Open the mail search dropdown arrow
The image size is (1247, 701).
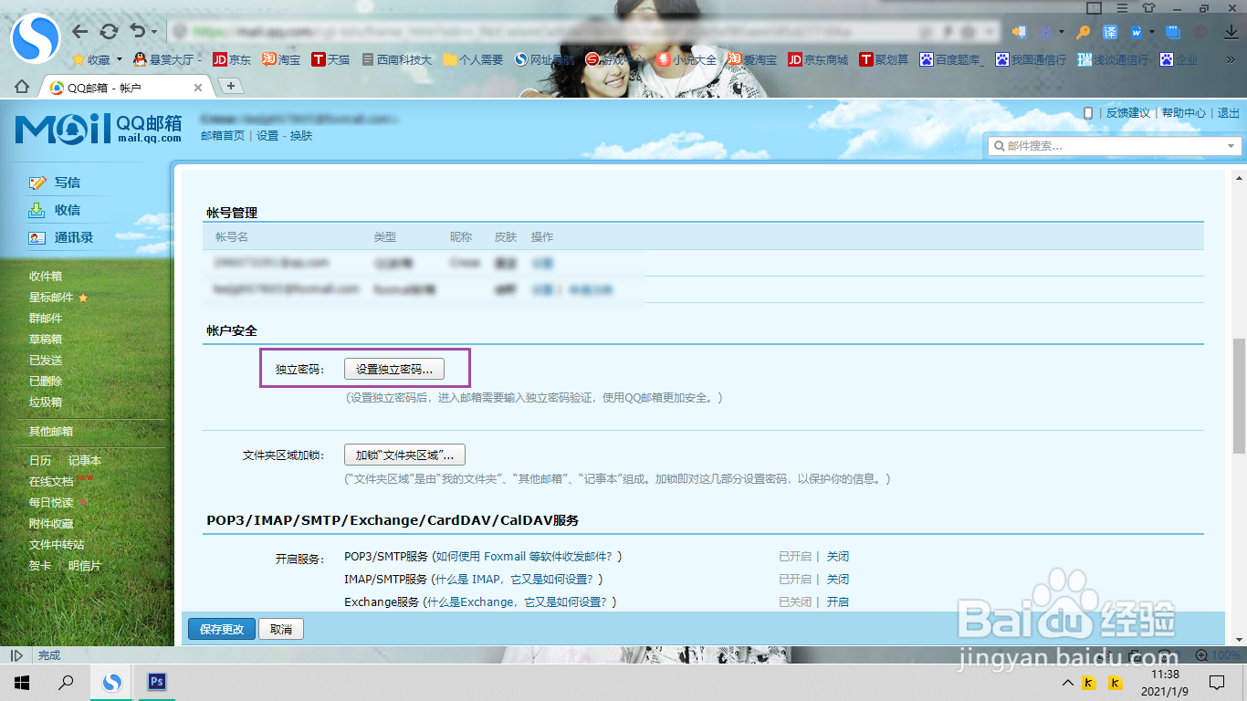coord(1231,145)
